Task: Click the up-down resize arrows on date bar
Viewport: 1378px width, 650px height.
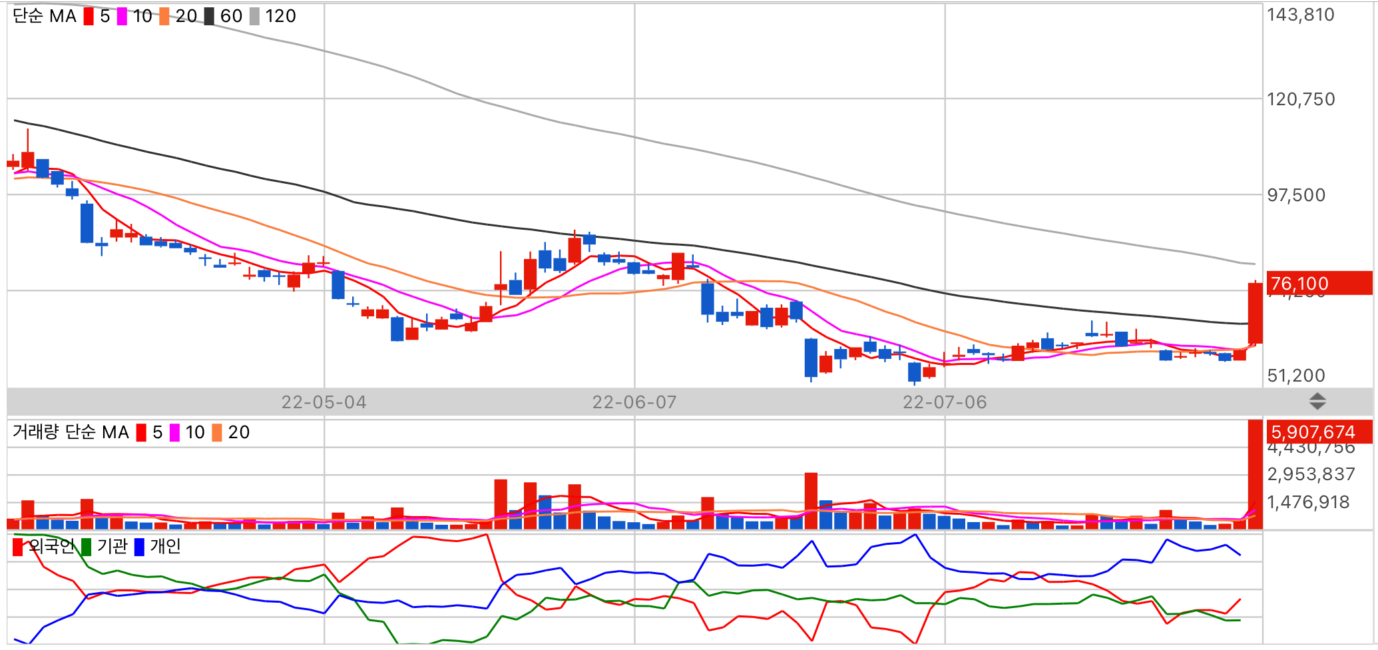Action: point(1317,402)
